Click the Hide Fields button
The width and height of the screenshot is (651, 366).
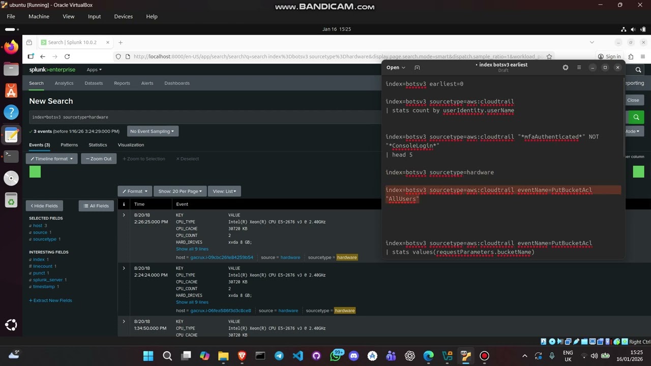[44, 205]
